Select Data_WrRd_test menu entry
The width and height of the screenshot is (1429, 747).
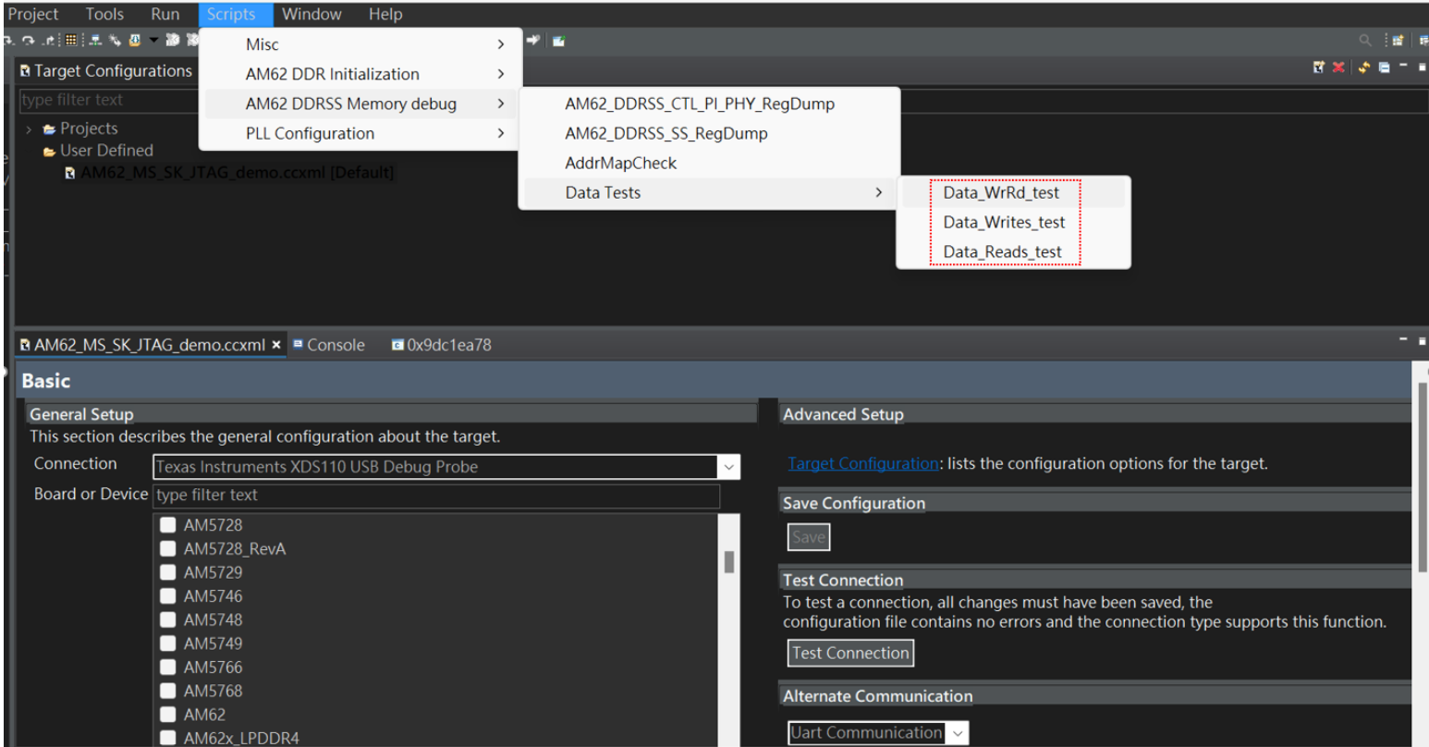coord(1013,192)
